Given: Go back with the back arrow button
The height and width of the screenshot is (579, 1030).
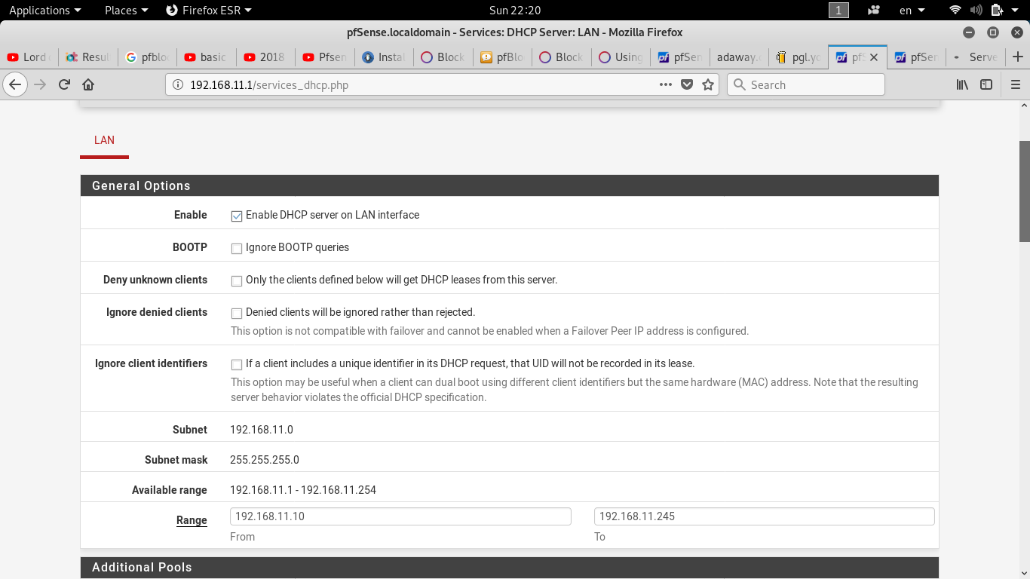Looking at the screenshot, I should (x=15, y=84).
